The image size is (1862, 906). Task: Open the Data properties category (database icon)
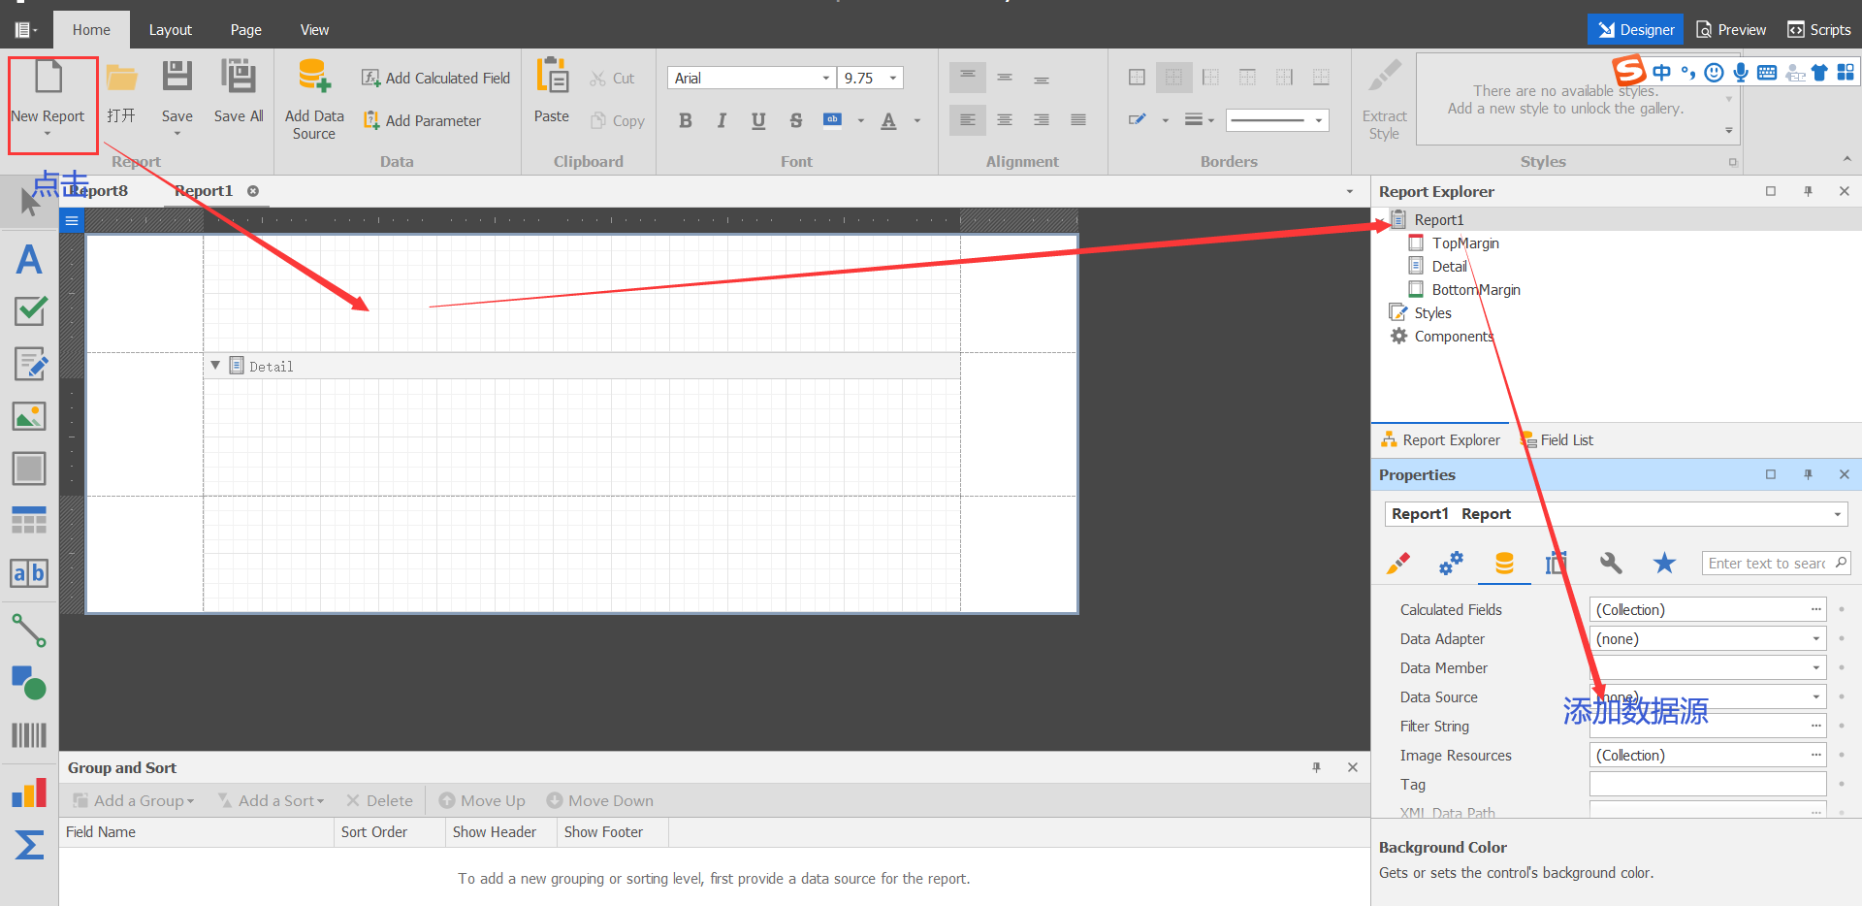pos(1503,563)
